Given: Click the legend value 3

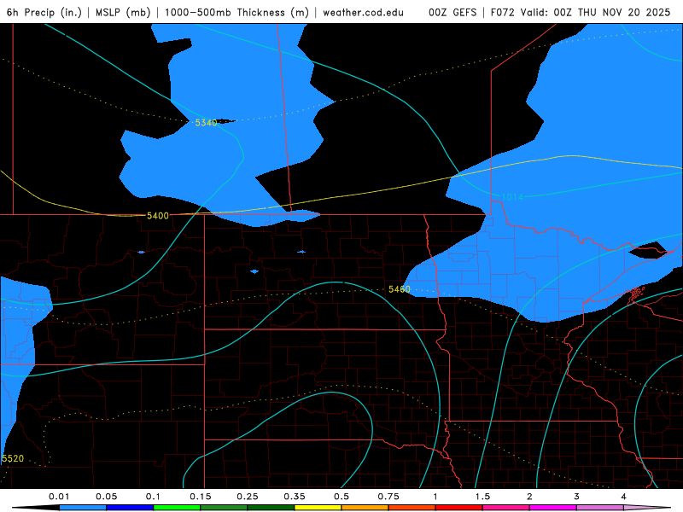Looking at the screenshot, I should point(576,497).
